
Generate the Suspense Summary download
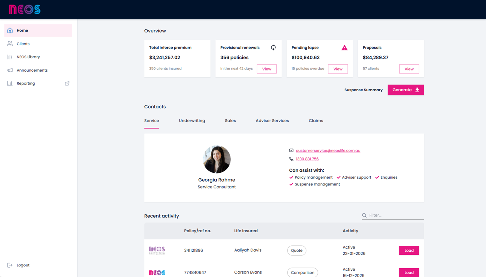(x=406, y=90)
